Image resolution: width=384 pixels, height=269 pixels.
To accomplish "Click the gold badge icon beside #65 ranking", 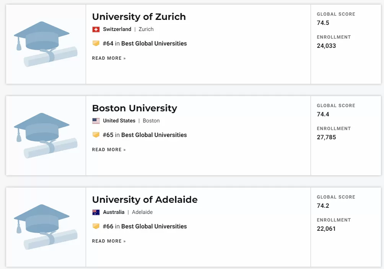I will click(96, 135).
